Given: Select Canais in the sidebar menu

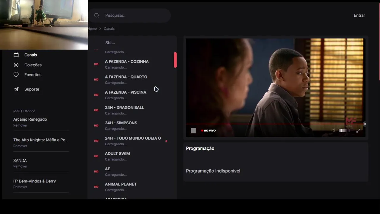Looking at the screenshot, I should click(31, 55).
